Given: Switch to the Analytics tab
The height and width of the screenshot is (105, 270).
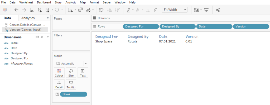Looking at the screenshot, I should [x=28, y=18].
